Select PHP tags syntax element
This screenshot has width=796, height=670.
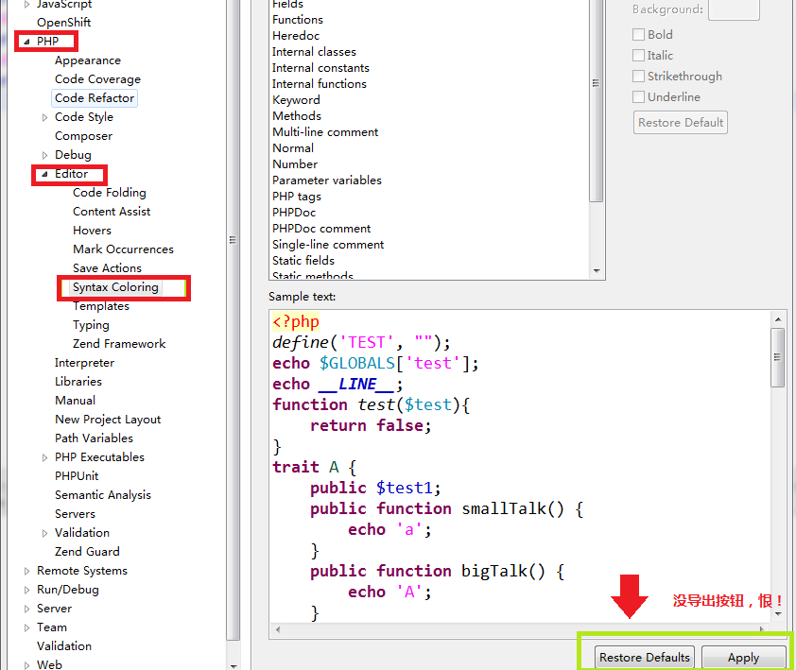coord(297,197)
